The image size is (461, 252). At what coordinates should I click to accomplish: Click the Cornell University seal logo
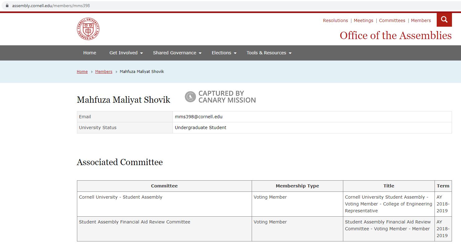(88, 29)
